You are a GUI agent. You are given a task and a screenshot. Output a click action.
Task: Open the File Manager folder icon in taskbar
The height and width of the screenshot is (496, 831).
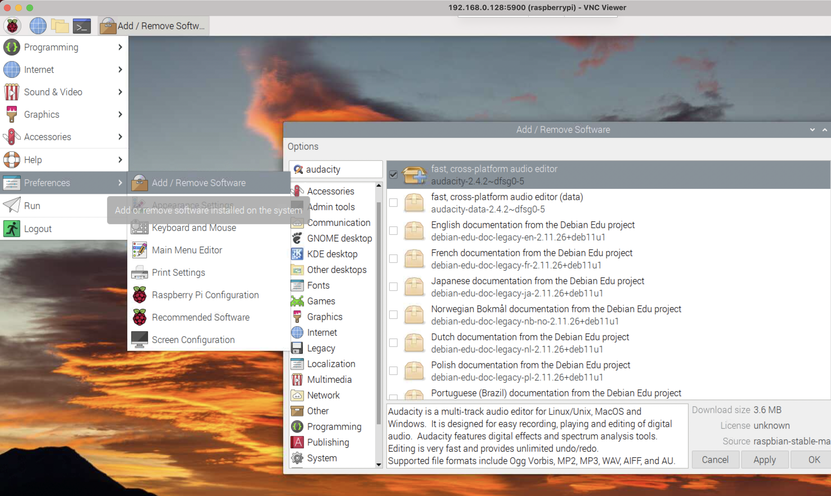click(x=60, y=26)
